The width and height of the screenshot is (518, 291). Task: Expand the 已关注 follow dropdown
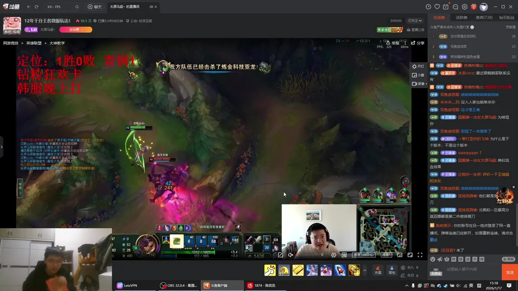click(415, 21)
